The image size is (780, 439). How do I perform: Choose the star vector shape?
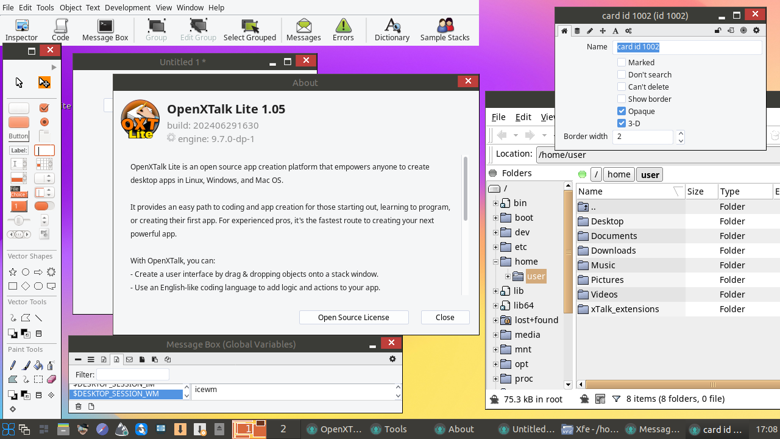(x=13, y=272)
